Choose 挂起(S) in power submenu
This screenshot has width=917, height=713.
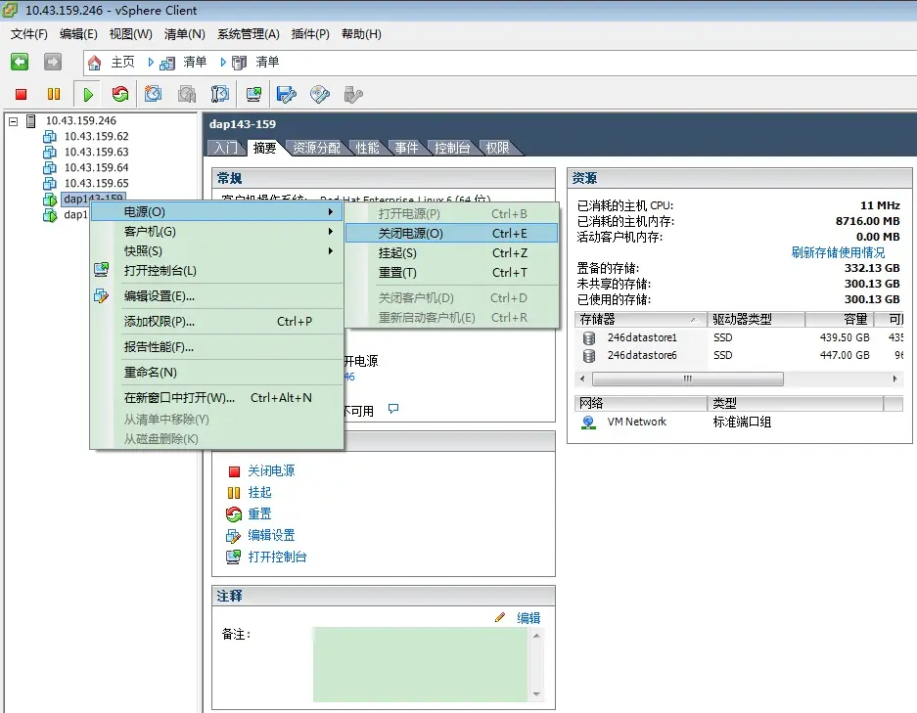click(x=451, y=253)
